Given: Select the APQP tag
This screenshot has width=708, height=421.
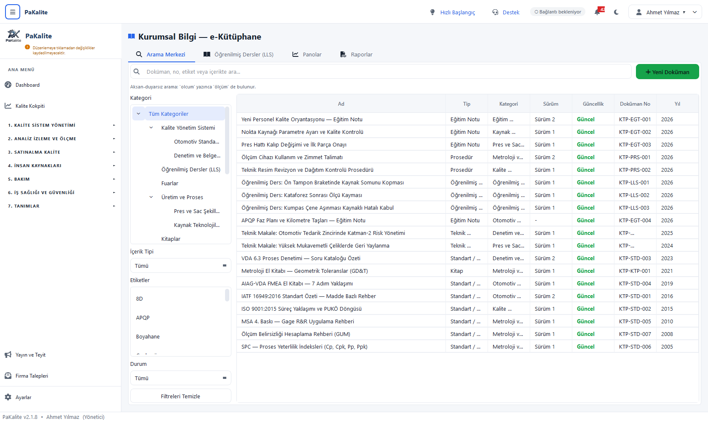Looking at the screenshot, I should pos(143,317).
